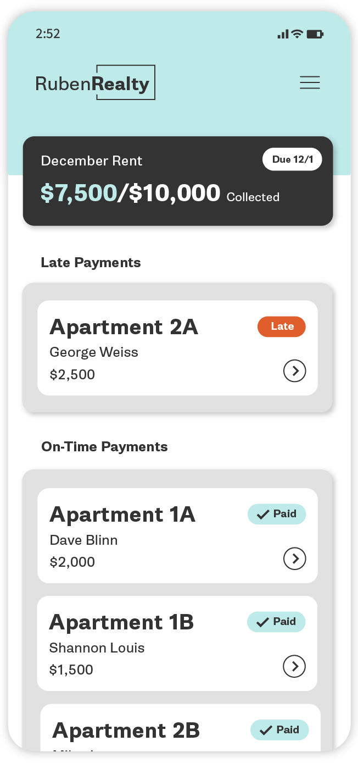Viewport: 358px width, 763px height.
Task: Click the Due 12/1 pill button
Action: point(292,159)
